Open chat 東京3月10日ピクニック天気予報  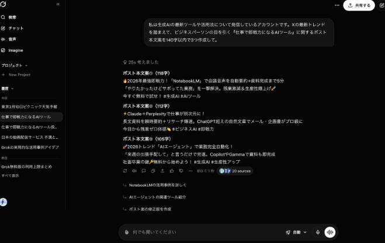click(x=29, y=107)
